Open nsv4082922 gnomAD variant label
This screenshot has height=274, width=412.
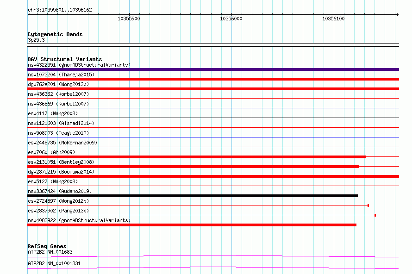coord(79,220)
